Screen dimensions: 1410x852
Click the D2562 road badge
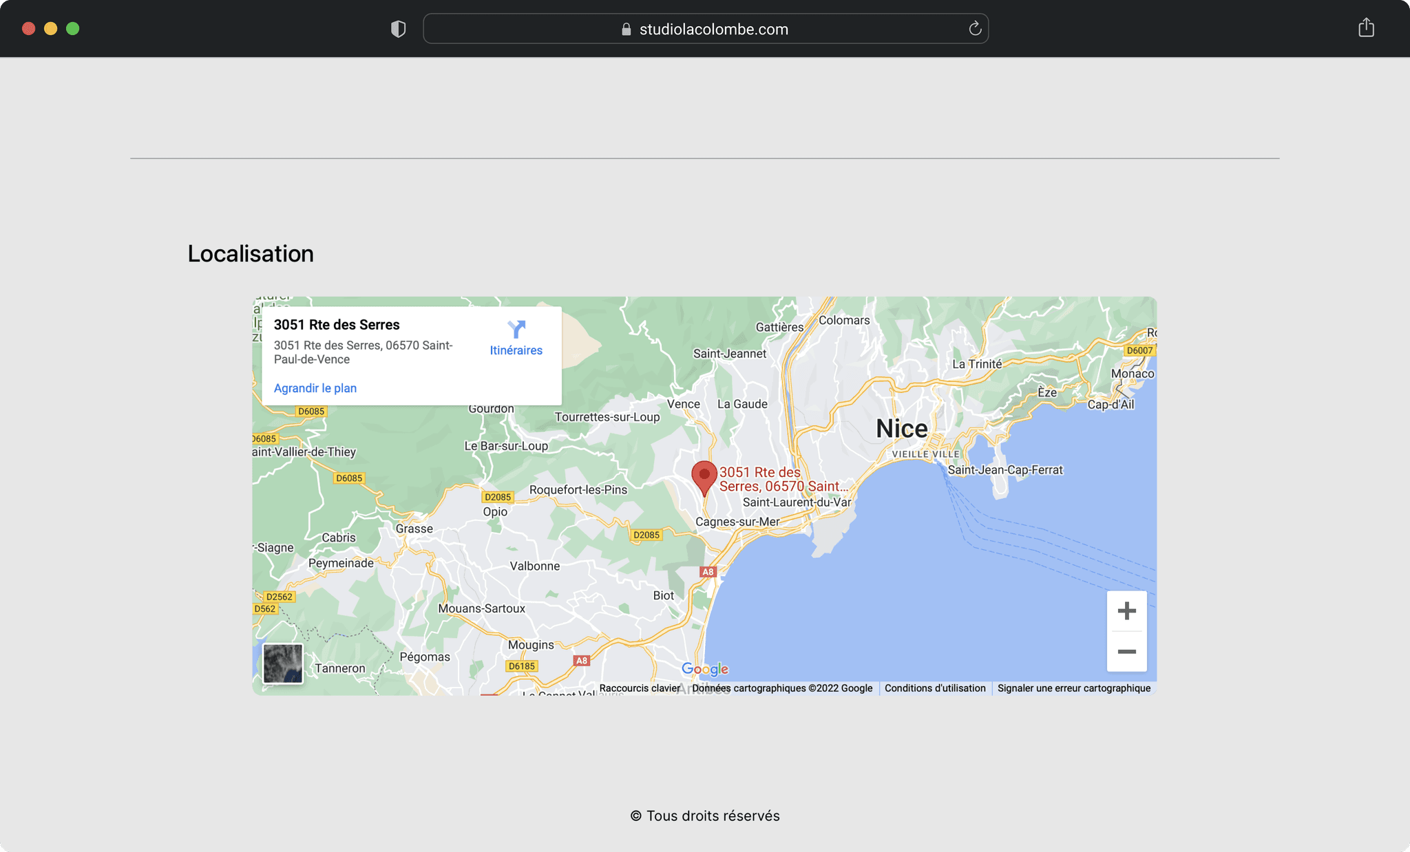click(280, 597)
